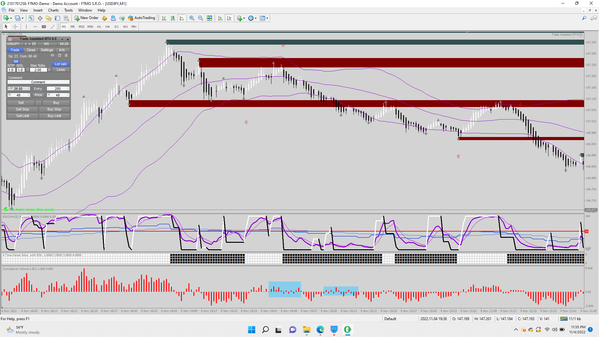Click the Comment input field
599x337 pixels.
click(x=38, y=82)
